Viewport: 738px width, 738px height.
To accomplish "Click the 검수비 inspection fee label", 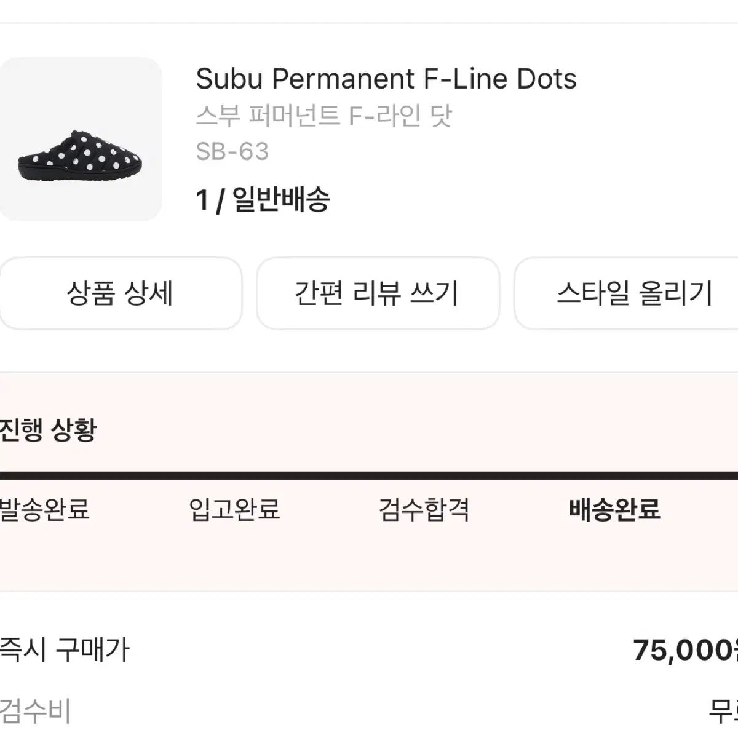I will pos(36,711).
